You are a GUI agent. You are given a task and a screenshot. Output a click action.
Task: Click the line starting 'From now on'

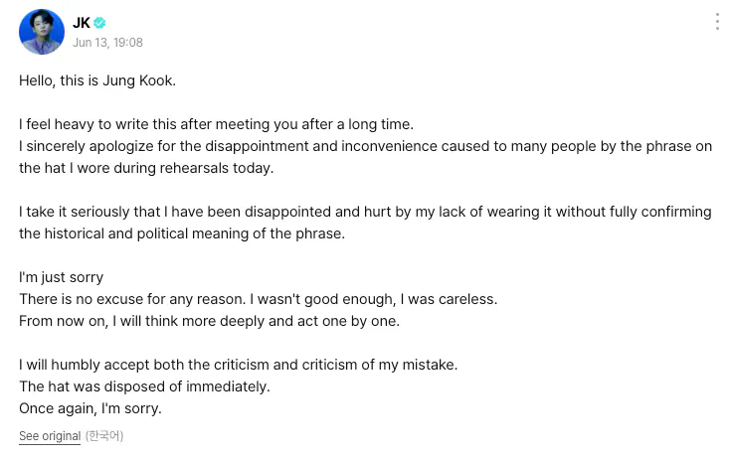209,321
